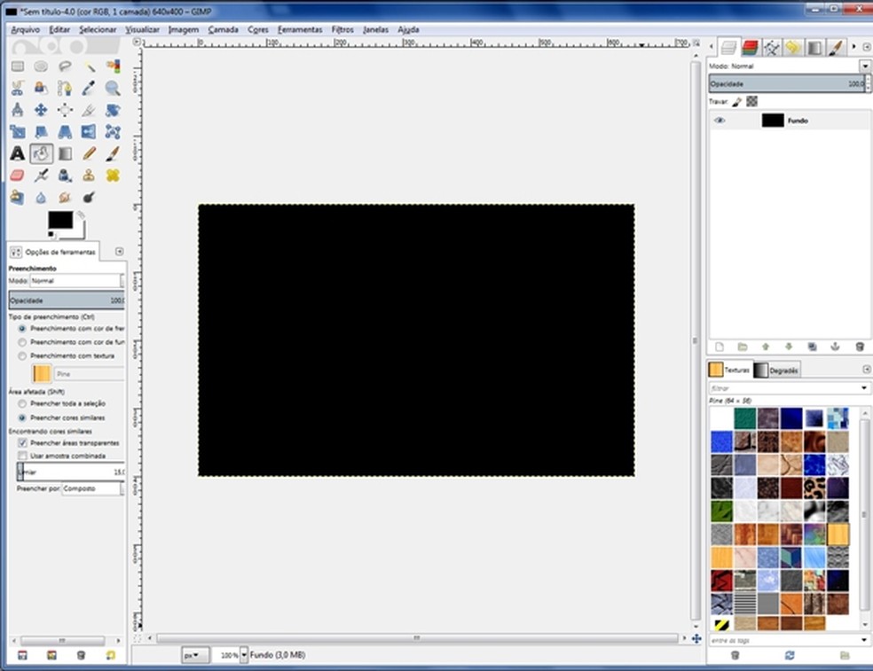Open the Filtros menu
Screen dimensions: 873x671
point(342,29)
